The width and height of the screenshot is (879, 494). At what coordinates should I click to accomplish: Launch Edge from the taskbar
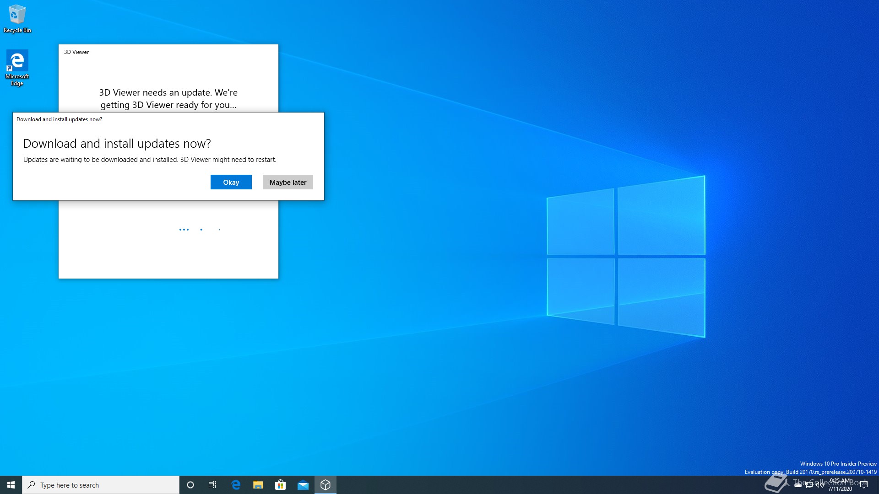click(x=236, y=485)
